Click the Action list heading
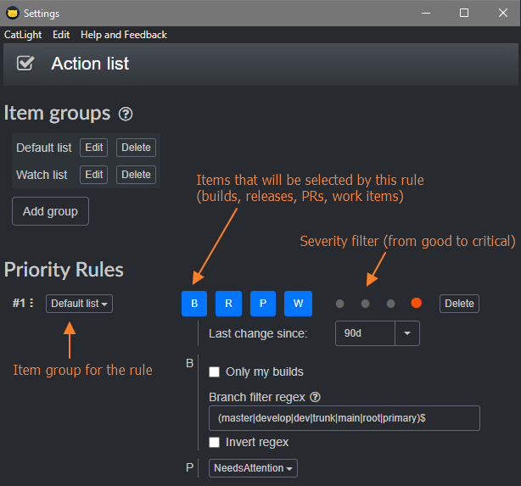 pyautogui.click(x=90, y=64)
